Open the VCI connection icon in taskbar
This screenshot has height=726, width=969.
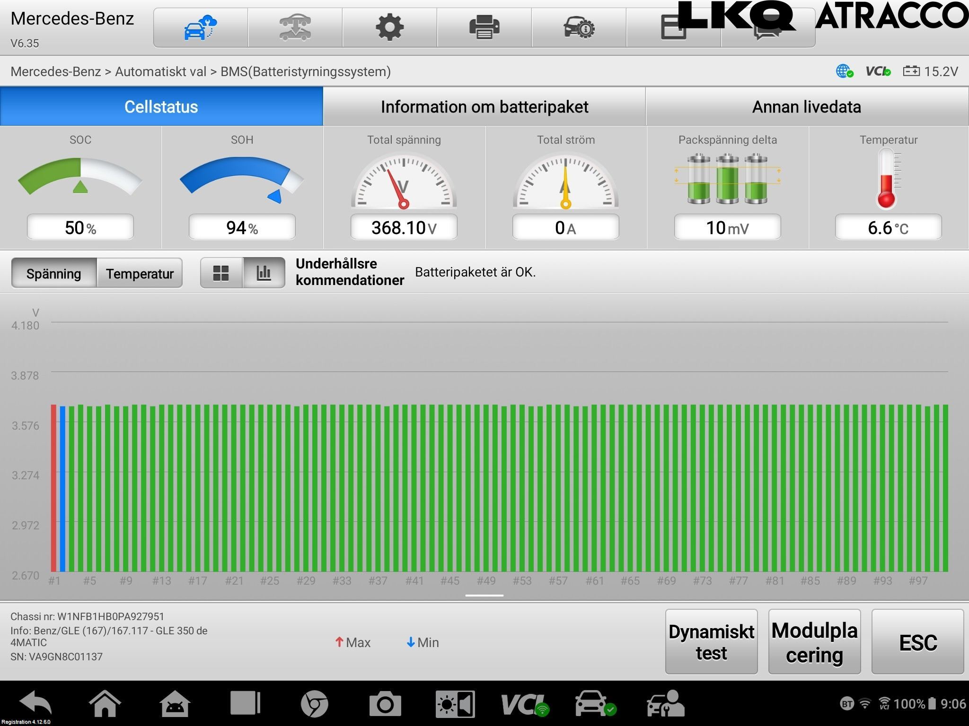coord(525,704)
